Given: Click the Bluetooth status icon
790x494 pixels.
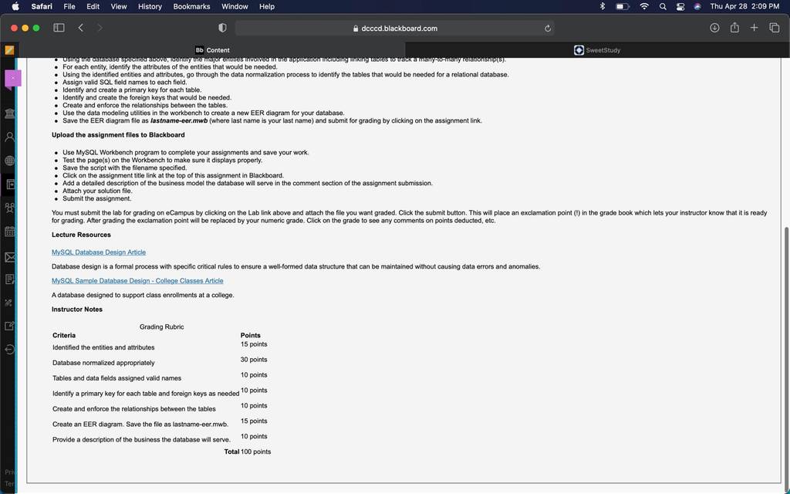Looking at the screenshot, I should (x=603, y=6).
